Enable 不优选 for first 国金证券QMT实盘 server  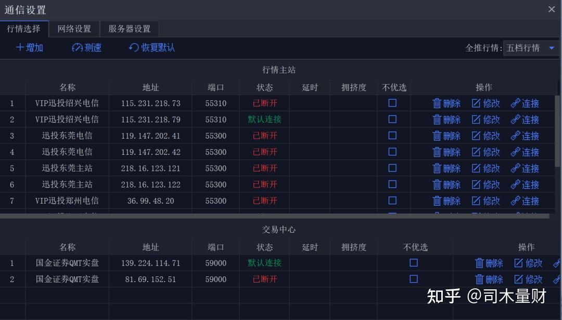click(414, 263)
